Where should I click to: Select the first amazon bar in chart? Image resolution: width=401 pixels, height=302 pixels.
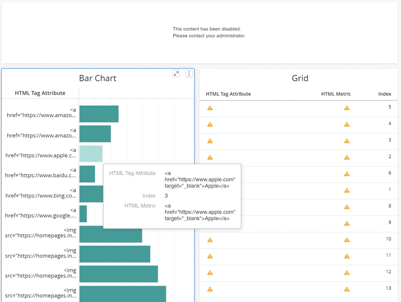pos(99,114)
